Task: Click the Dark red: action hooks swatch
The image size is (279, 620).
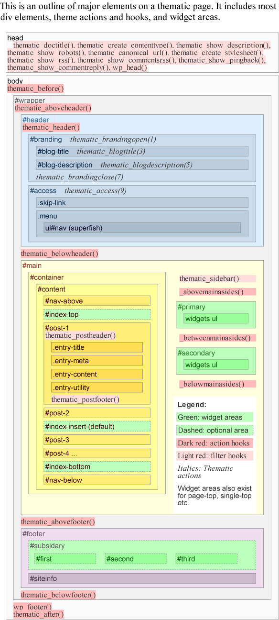Action: [215, 443]
